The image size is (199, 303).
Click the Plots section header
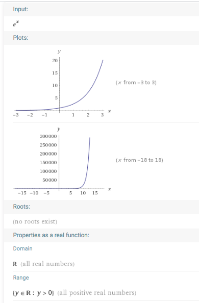(20, 38)
